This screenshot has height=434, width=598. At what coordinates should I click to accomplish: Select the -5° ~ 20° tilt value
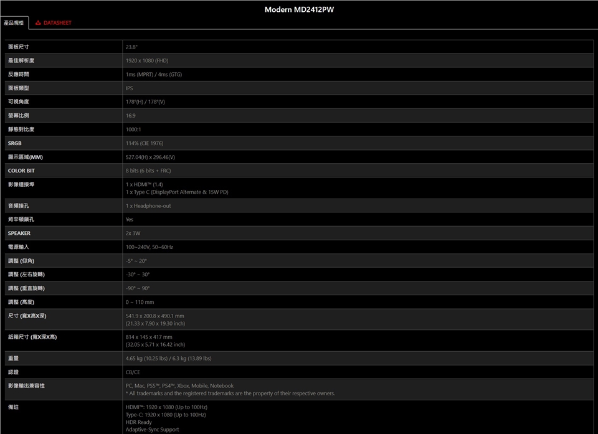136,260
